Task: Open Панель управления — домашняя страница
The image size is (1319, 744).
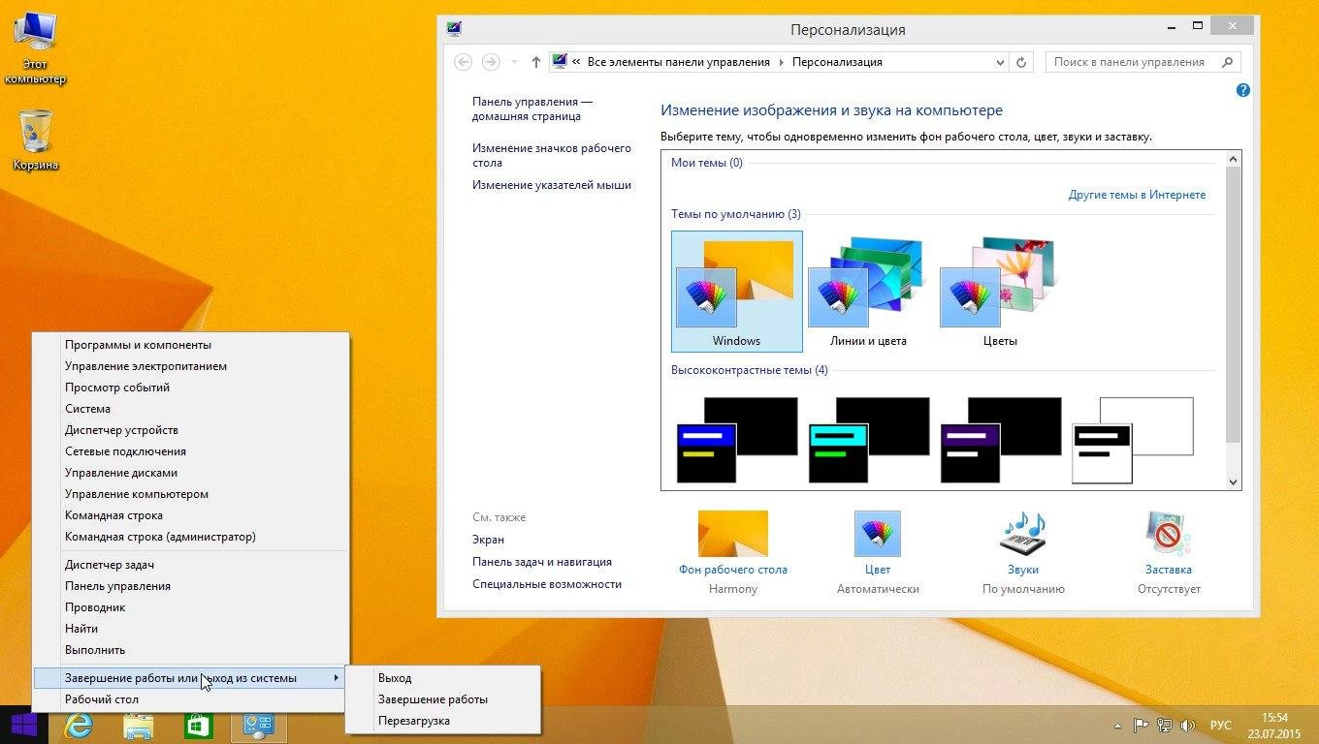Action: [x=531, y=108]
